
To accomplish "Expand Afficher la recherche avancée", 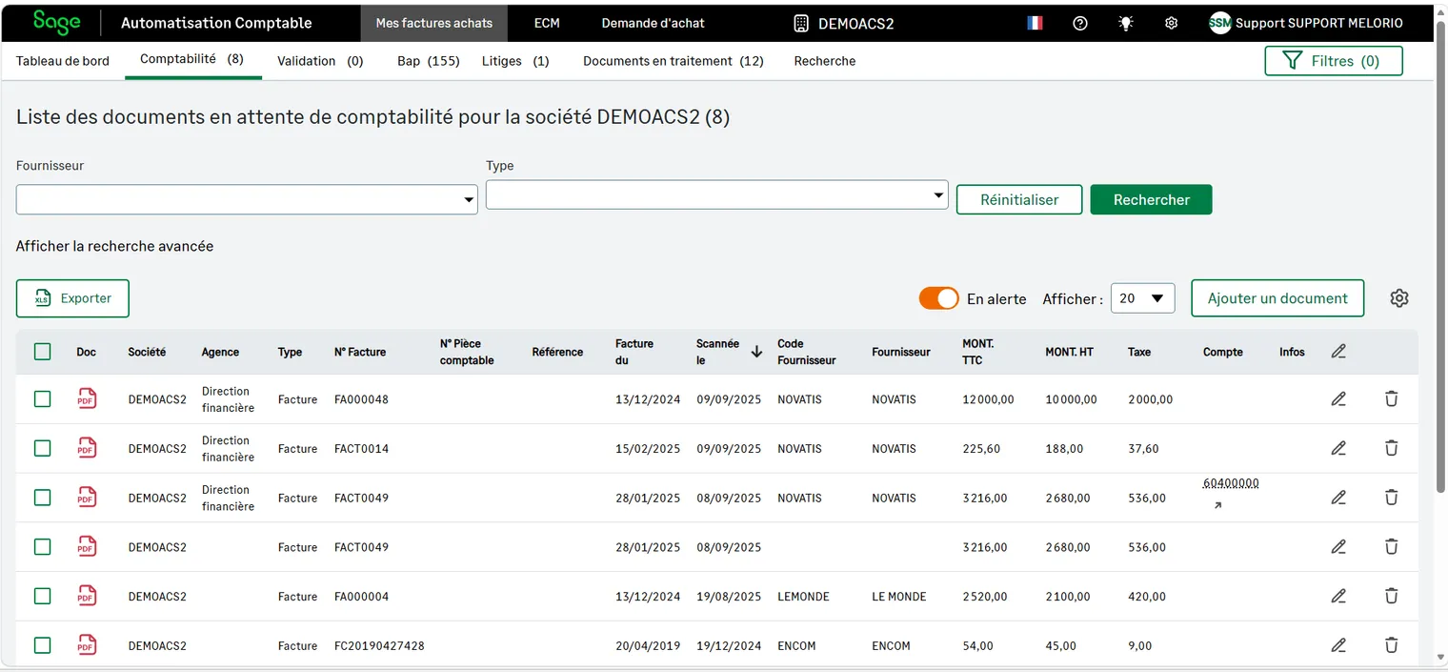I will coord(114,246).
